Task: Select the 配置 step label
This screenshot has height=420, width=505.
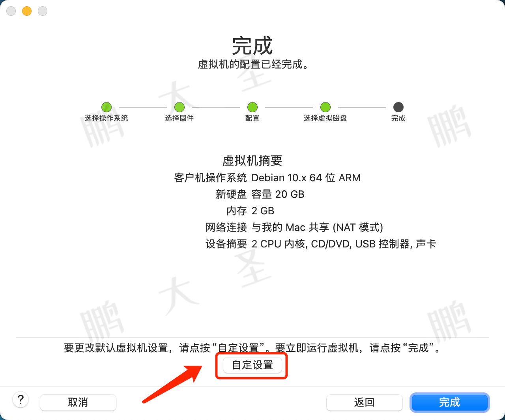Action: pyautogui.click(x=252, y=118)
